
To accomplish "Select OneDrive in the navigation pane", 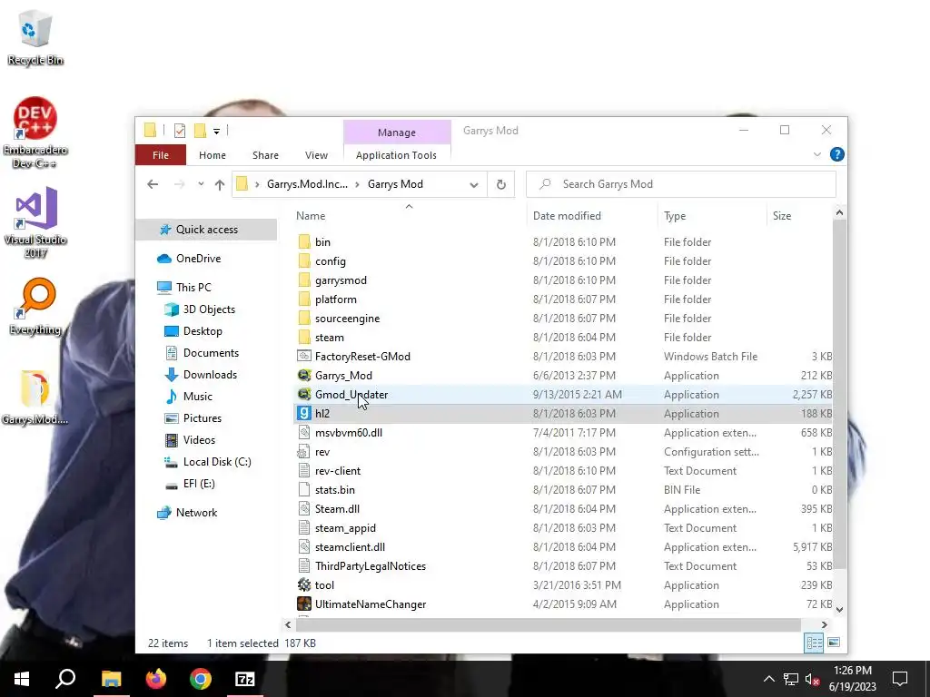I will pos(198,259).
